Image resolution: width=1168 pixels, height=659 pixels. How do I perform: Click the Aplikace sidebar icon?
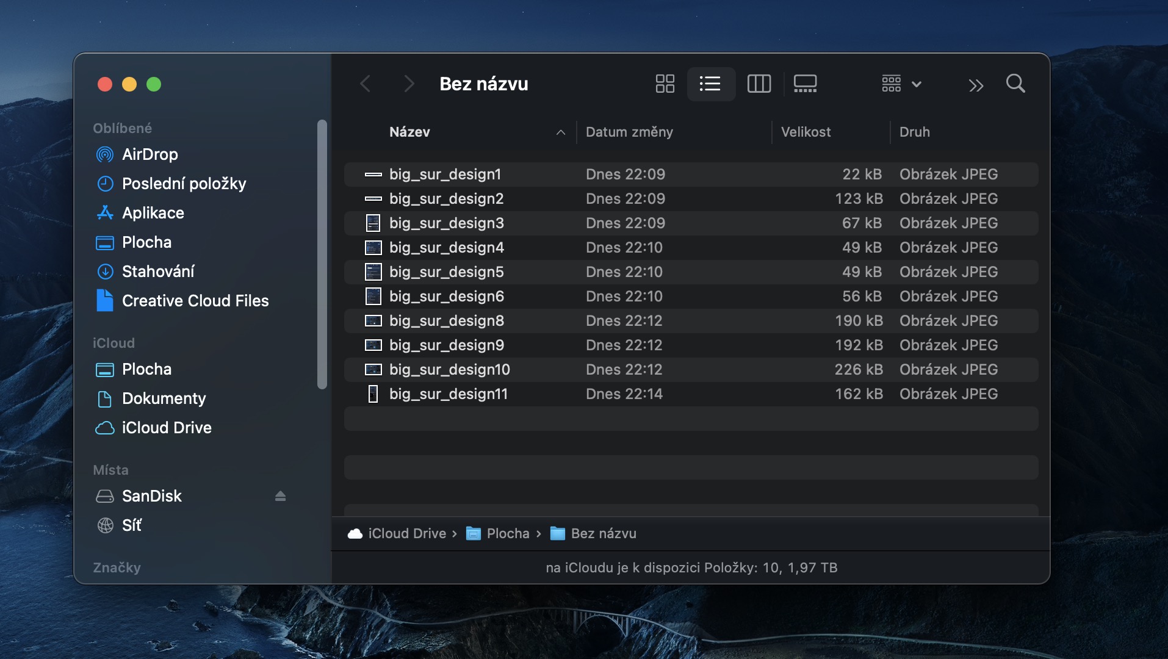point(105,213)
